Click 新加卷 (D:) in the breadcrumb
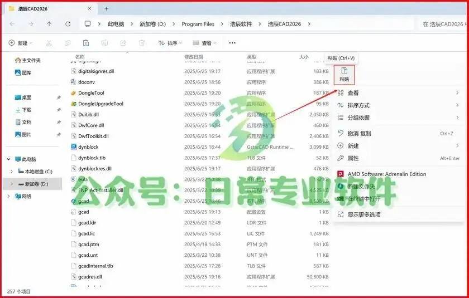This screenshot has width=469, height=298. click(152, 24)
